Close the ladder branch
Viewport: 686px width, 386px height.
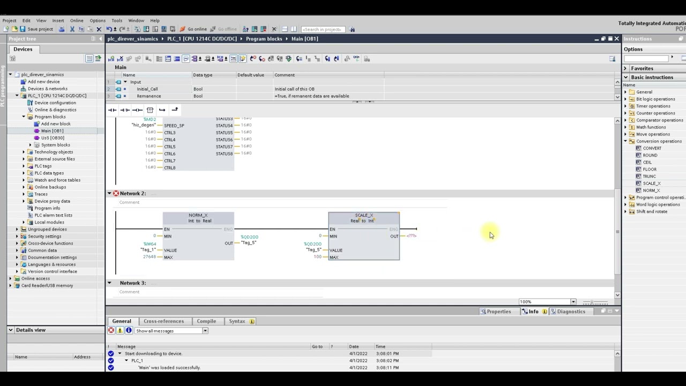pos(175,110)
